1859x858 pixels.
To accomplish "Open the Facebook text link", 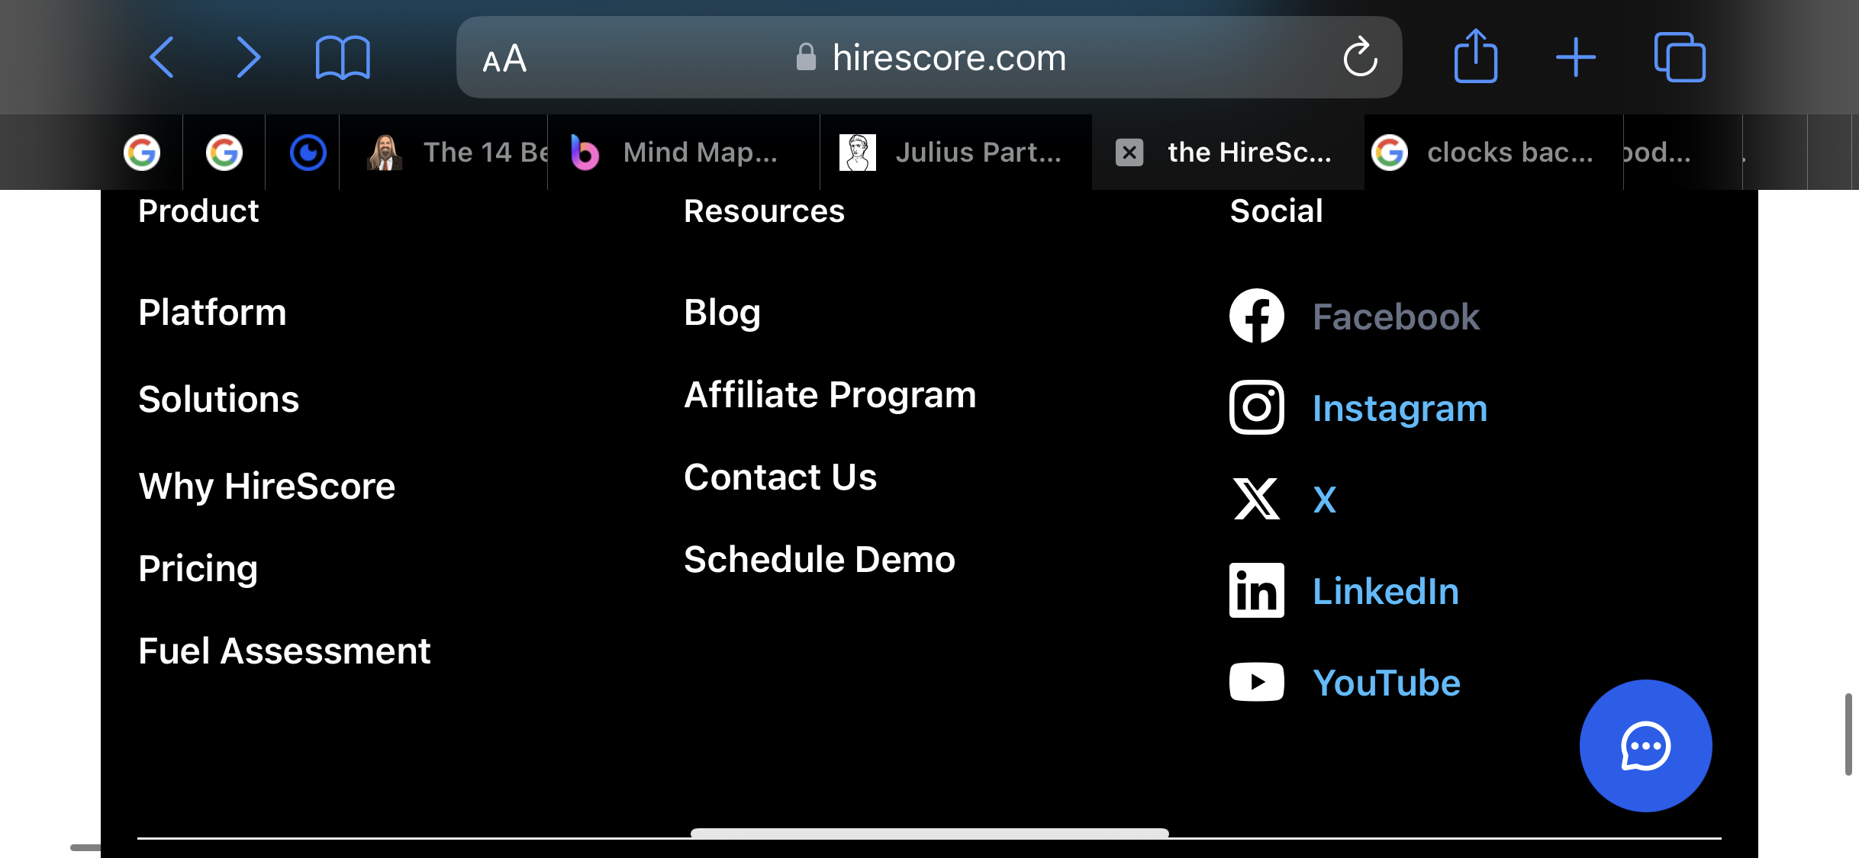I will (1396, 317).
